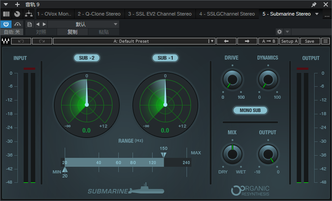Click the SUB -2 value 0.0 field
332x201 pixels.
click(87, 130)
